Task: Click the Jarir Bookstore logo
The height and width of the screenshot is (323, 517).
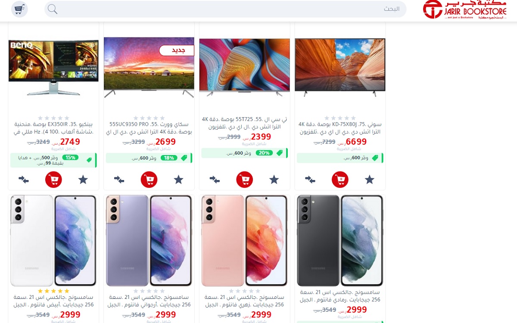Action: pos(464,9)
